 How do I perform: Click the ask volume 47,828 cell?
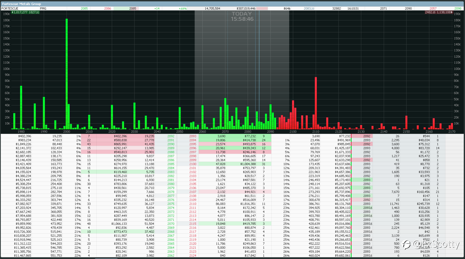[x=220, y=164]
